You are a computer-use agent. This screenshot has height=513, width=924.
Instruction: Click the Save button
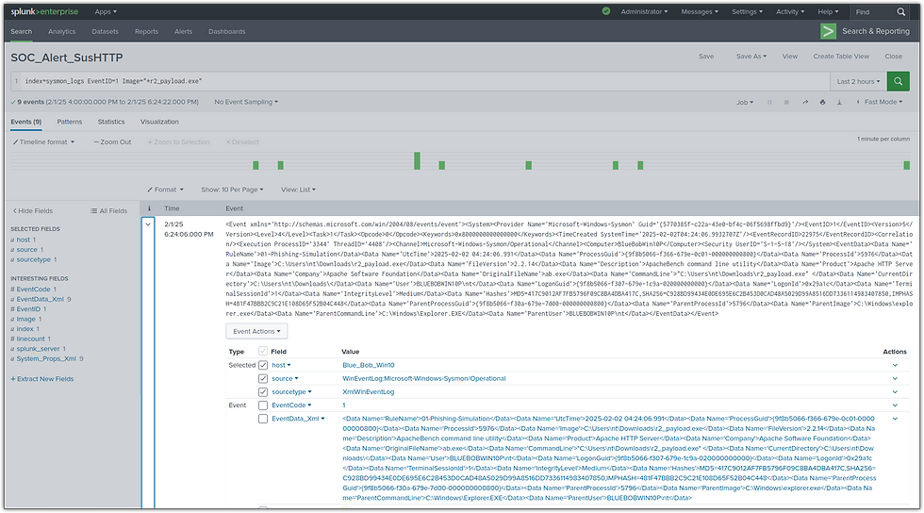coord(706,57)
